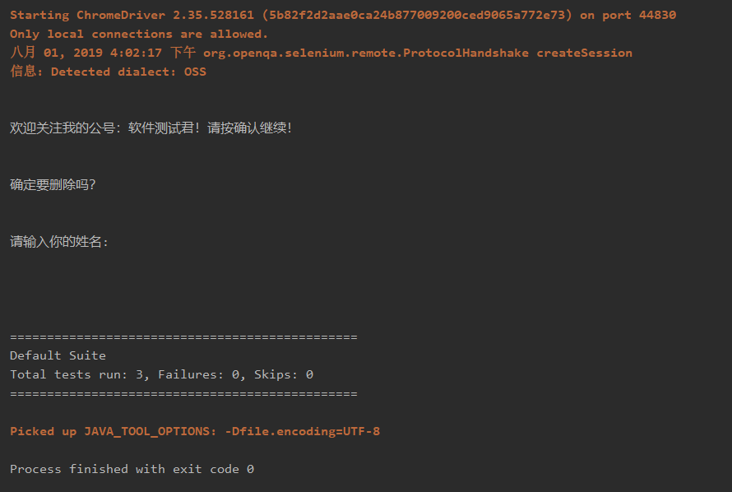
Task: Click the 'Process finished with exit code 0' line
Action: point(132,469)
